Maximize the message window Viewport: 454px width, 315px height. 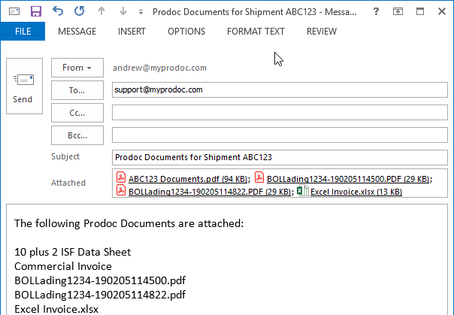420,11
